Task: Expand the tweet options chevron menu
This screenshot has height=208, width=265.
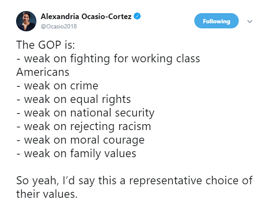Action: pyautogui.click(x=249, y=21)
